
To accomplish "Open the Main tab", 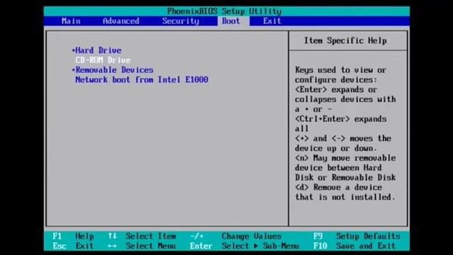I will [x=71, y=21].
